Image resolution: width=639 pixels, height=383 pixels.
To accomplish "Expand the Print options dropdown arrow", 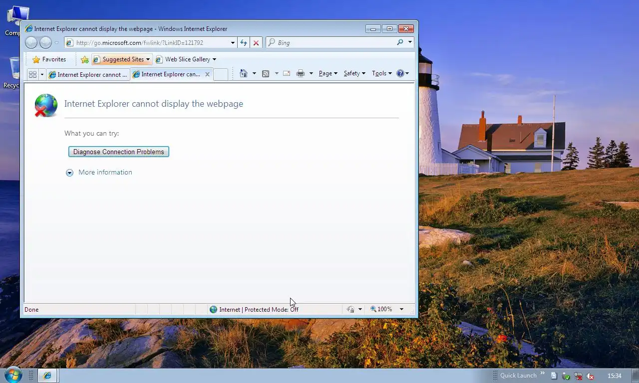I will coord(311,73).
